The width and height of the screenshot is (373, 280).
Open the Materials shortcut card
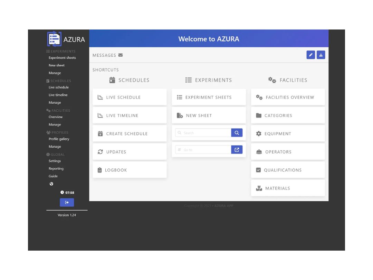(288, 188)
